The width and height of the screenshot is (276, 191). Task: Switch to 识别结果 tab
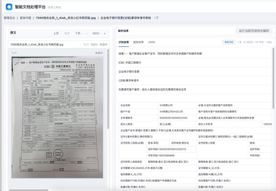(x=124, y=42)
